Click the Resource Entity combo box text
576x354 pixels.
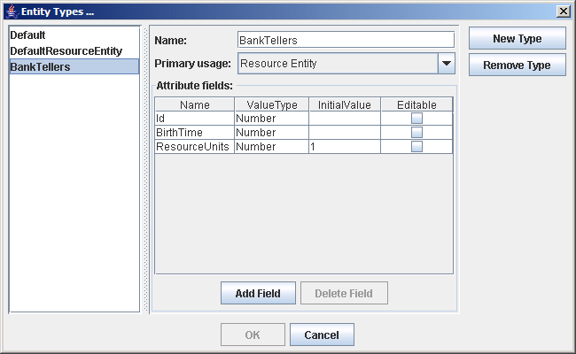[337, 64]
